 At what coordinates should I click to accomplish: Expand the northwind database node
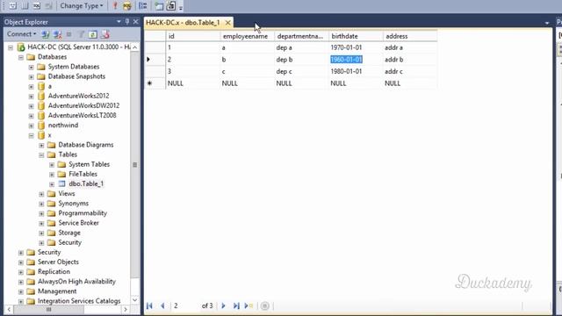[32, 126]
